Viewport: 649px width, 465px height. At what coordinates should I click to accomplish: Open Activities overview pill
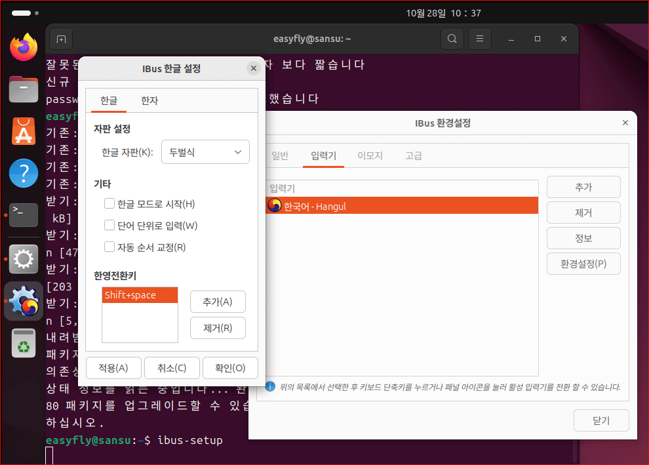click(21, 13)
